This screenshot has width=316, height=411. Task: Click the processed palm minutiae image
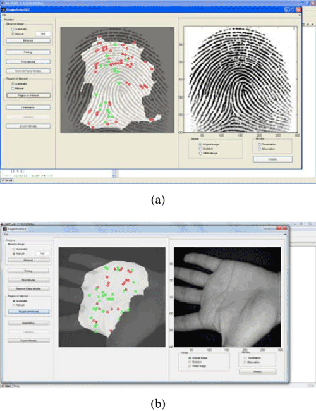point(112,297)
